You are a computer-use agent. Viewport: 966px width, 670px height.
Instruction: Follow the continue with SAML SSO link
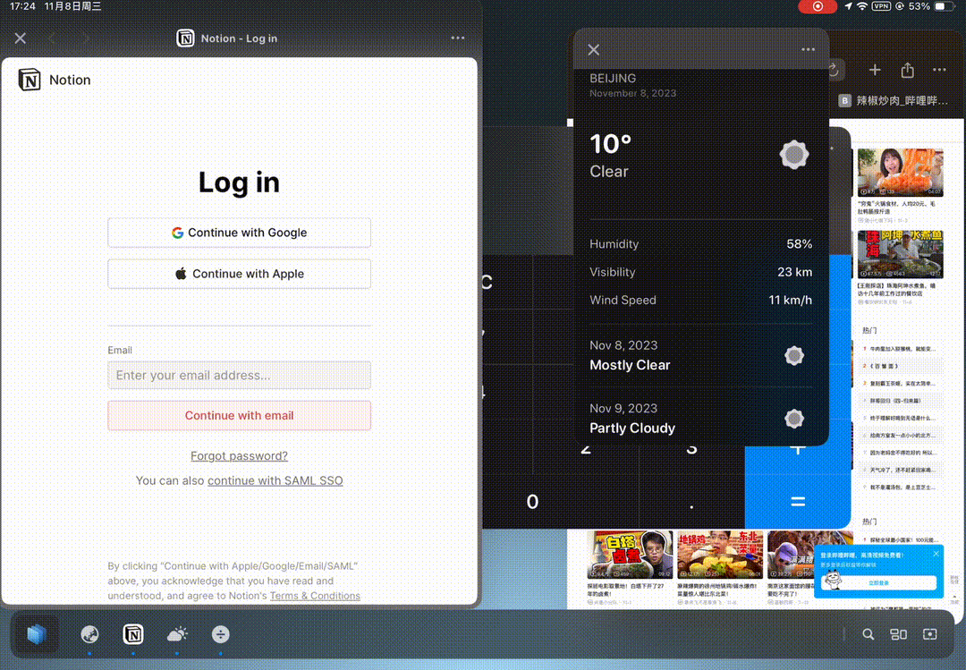click(x=275, y=480)
